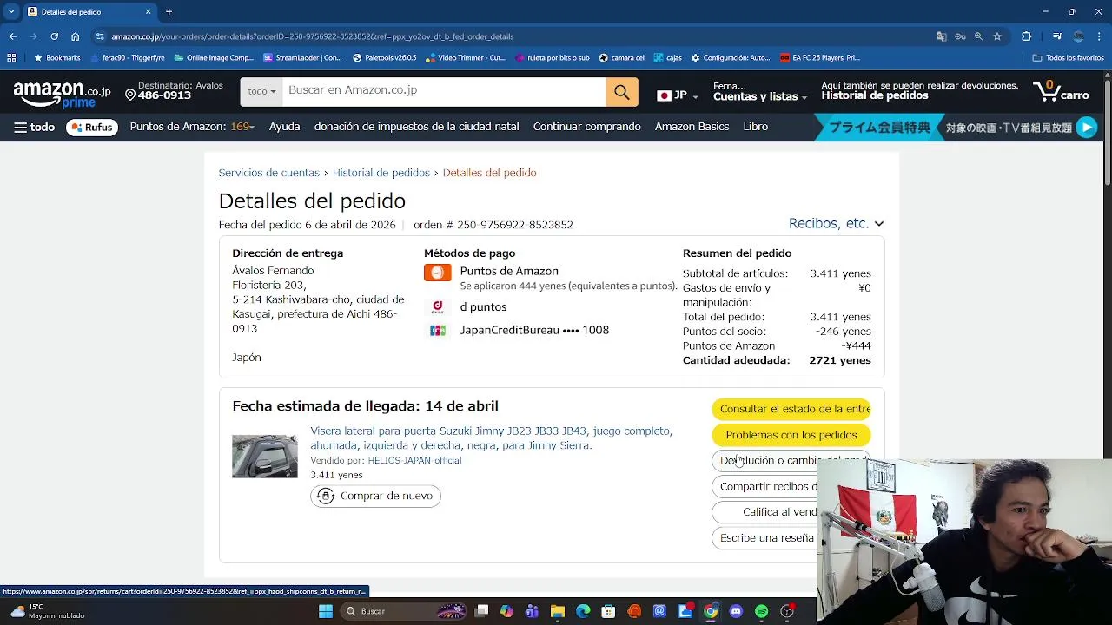Change Destinatario Avalos 486-0913 location
The width and height of the screenshot is (1112, 625).
(174, 91)
